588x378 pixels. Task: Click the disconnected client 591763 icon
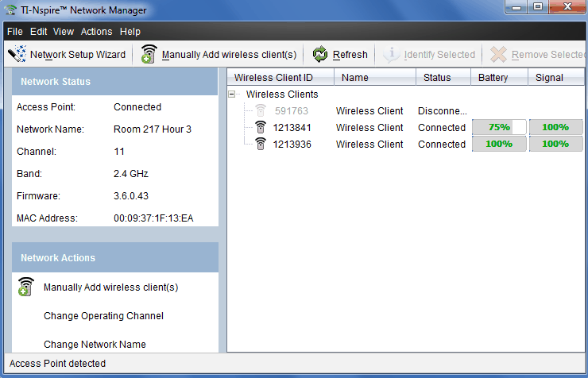point(261,111)
